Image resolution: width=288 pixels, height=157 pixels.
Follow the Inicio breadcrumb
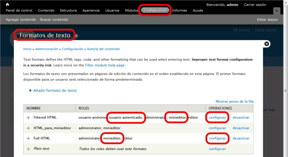click(x=27, y=49)
